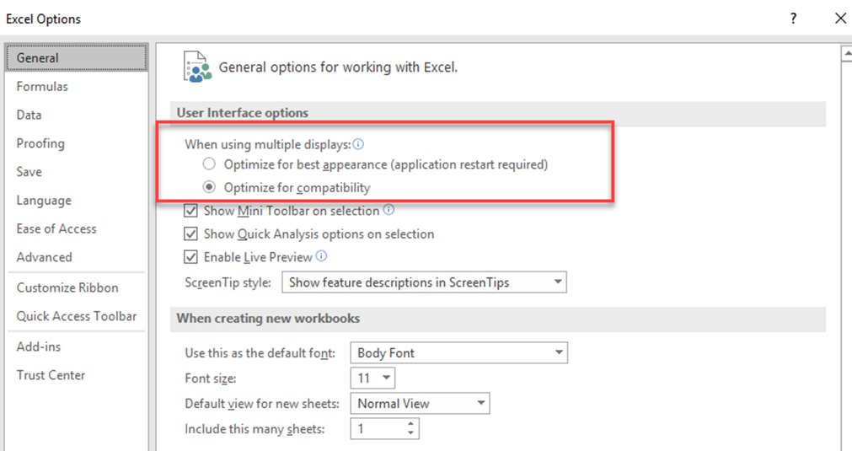The image size is (852, 451).
Task: Click the General options header icon
Action: (x=196, y=67)
